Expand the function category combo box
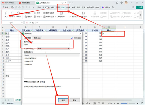 point(53,49)
